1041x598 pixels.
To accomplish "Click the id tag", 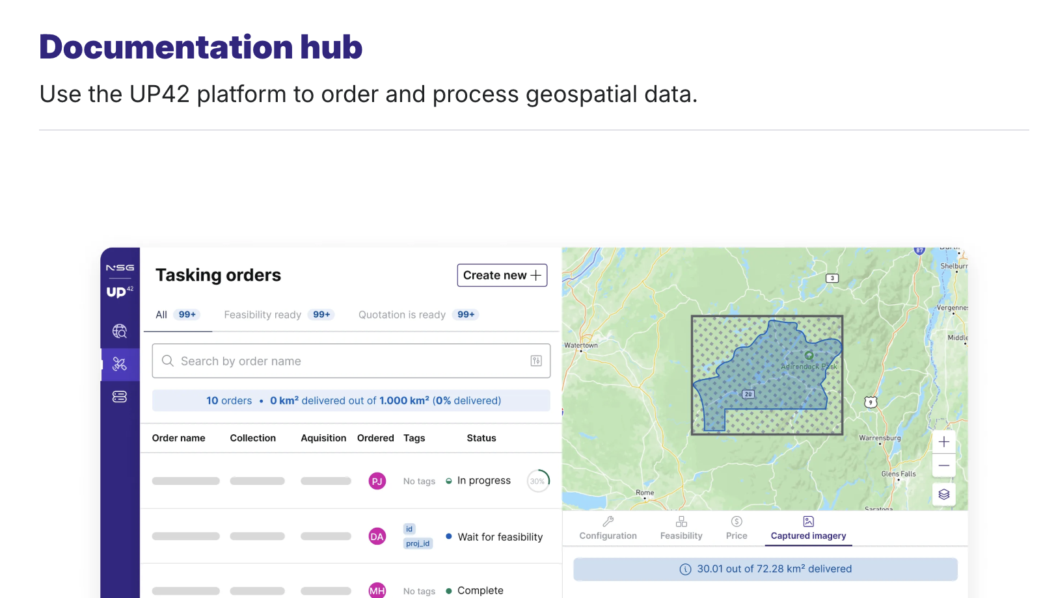I will (x=409, y=529).
